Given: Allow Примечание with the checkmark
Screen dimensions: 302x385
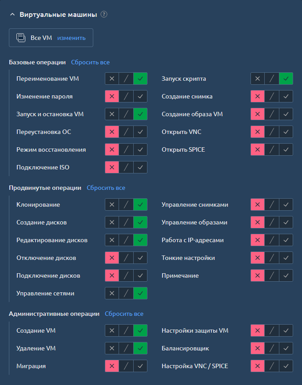Looking at the screenshot, I should (286, 275).
